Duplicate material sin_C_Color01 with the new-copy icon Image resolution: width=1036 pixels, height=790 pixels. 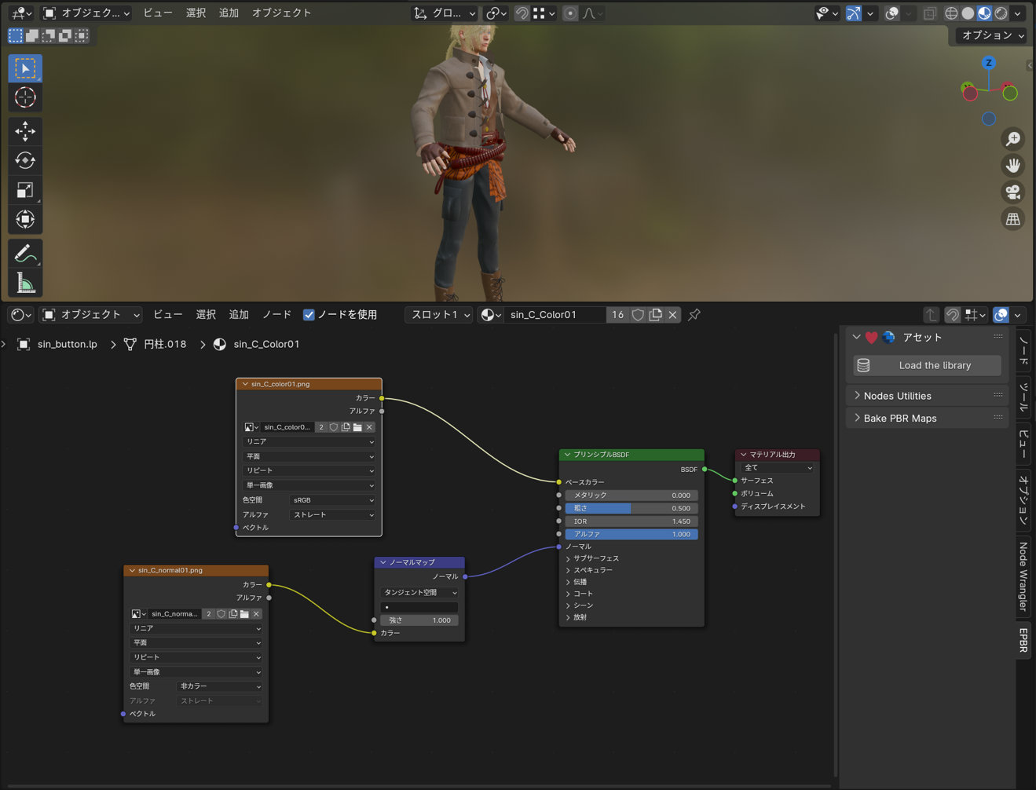tap(656, 315)
